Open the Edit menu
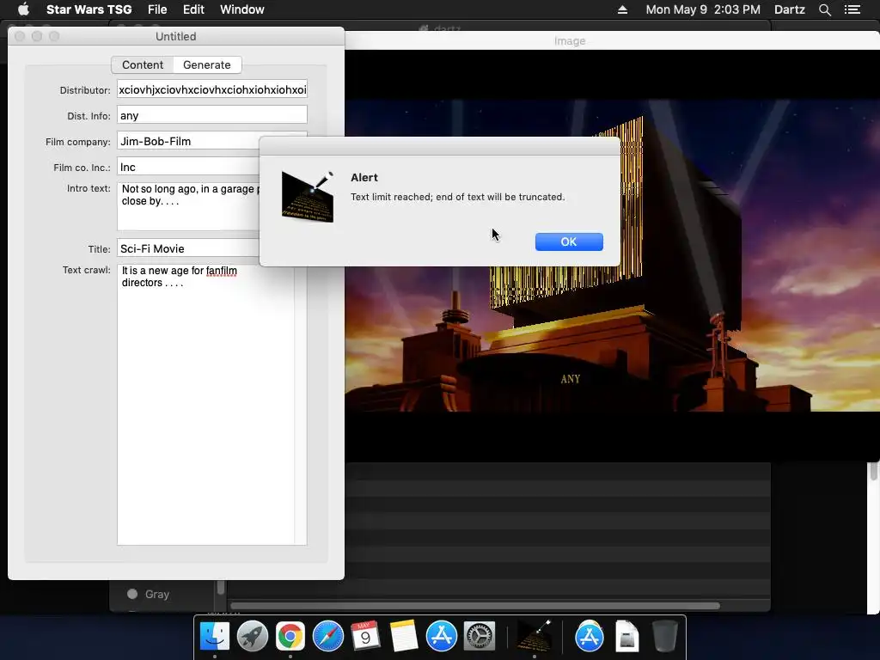The width and height of the screenshot is (880, 660). [193, 9]
